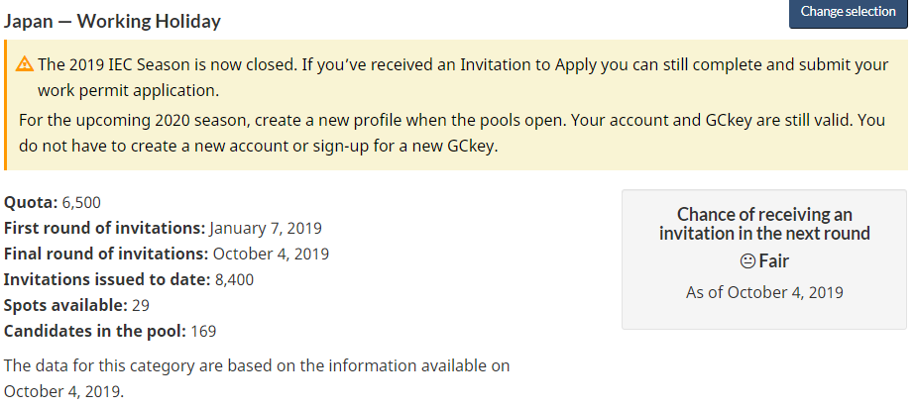This screenshot has height=409, width=916.
Task: Click the Spots available bold label
Action: pos(65,305)
